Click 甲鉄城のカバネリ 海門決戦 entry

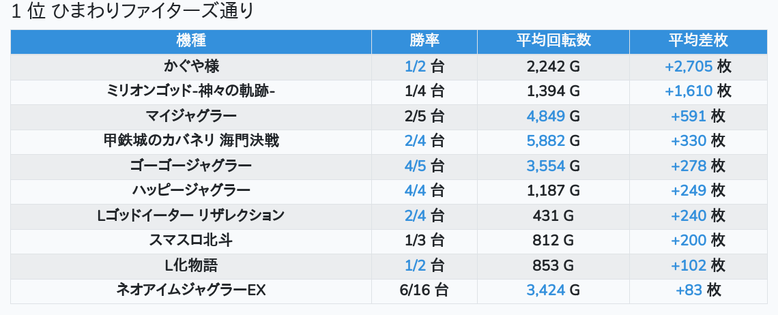click(191, 141)
